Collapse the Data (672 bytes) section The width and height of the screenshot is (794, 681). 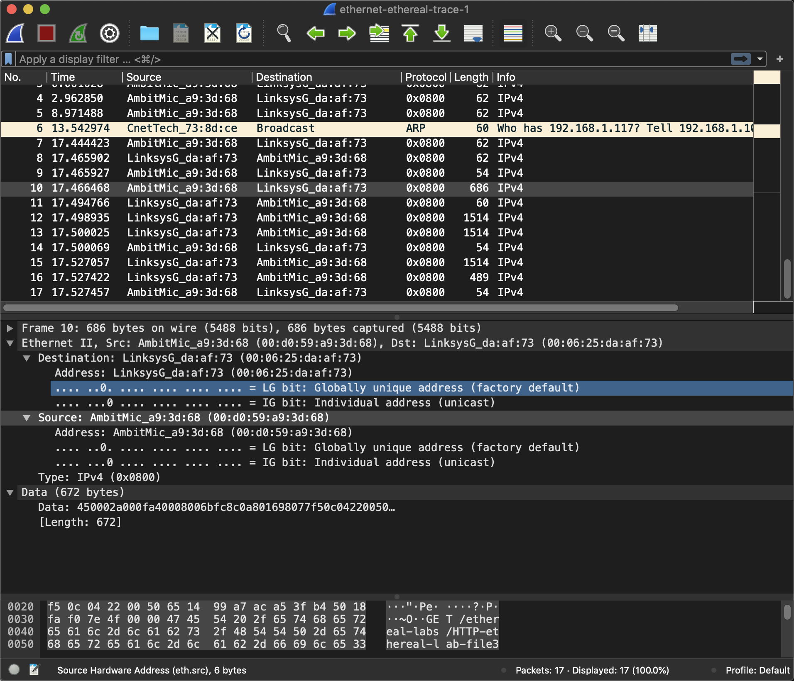10,492
